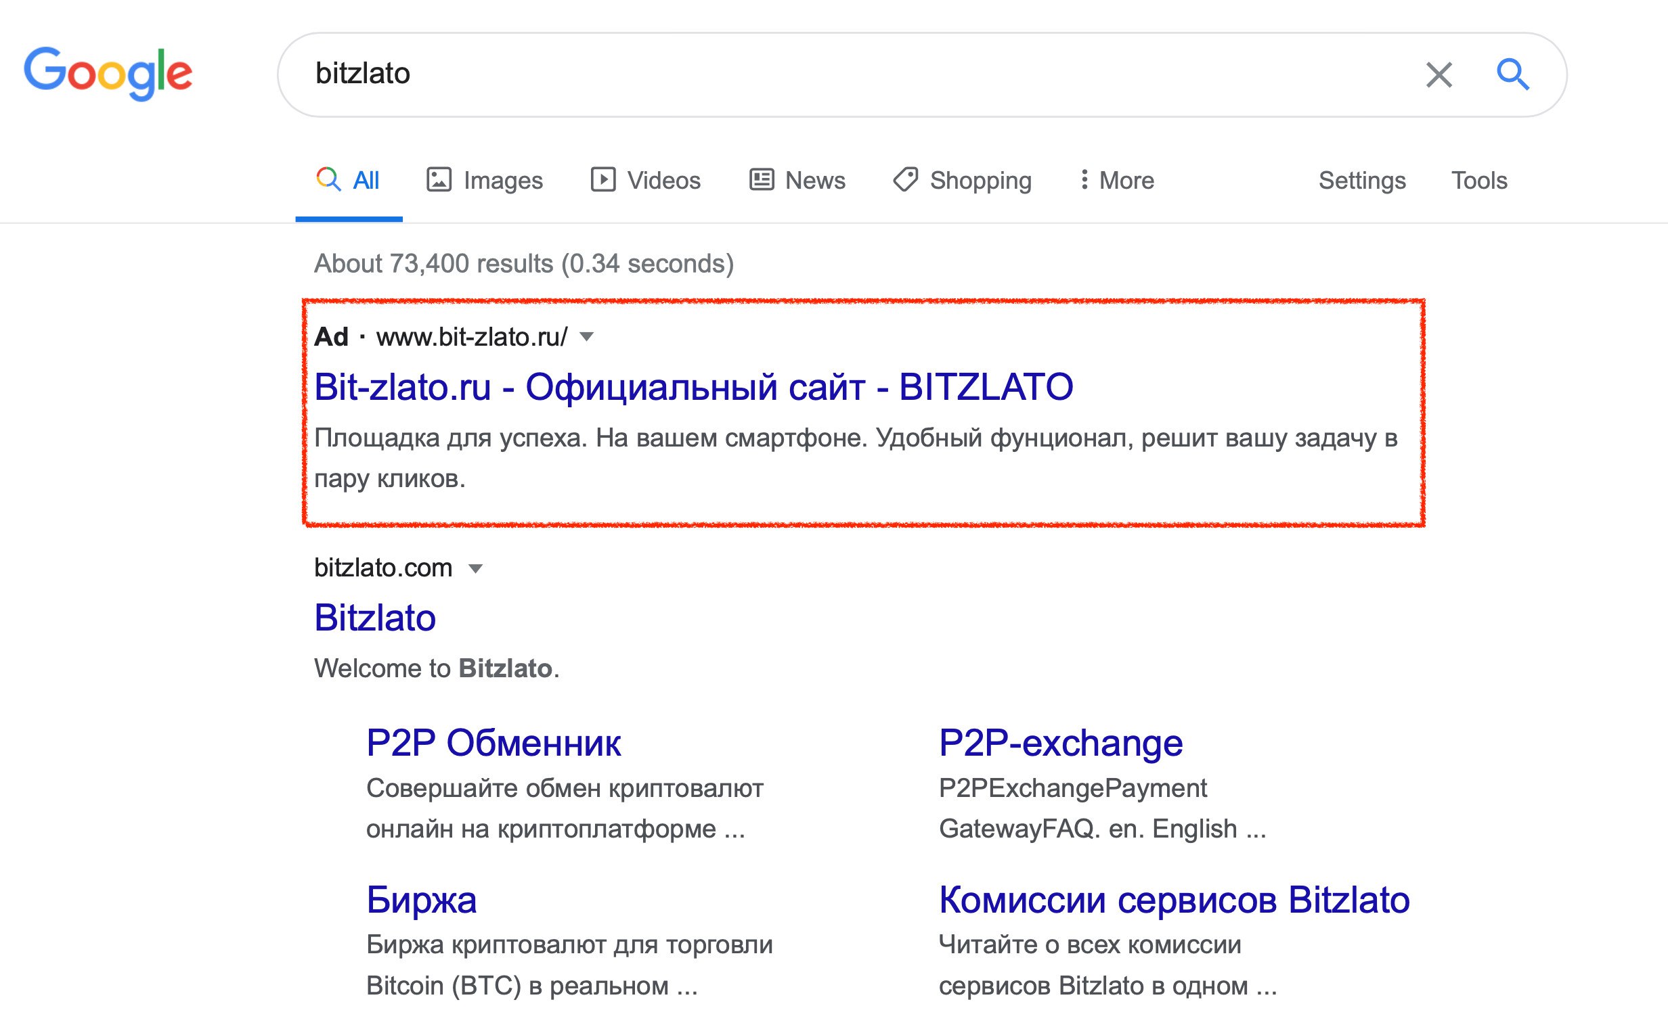Open the P2P Обменник sitelink
Viewport: 1668px width, 1027px height.
(493, 743)
